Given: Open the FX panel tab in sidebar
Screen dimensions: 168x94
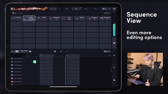Looking at the screenshot, I should click(114, 68).
